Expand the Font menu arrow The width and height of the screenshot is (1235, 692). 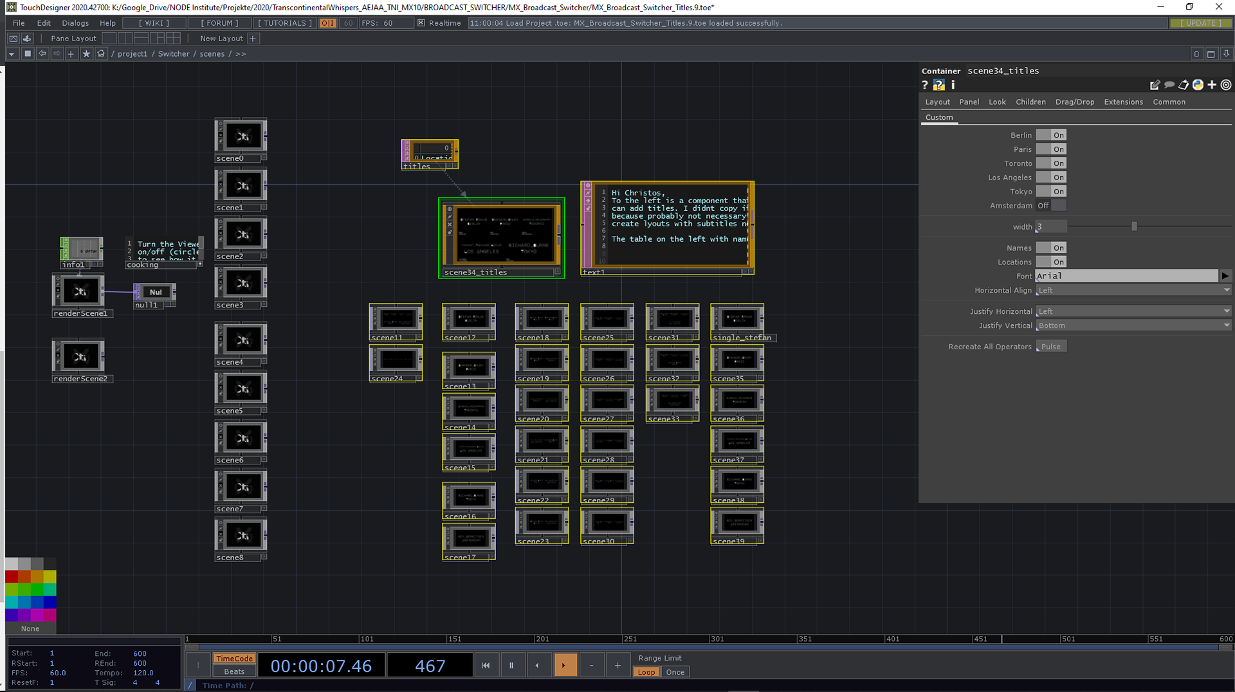coord(1225,276)
